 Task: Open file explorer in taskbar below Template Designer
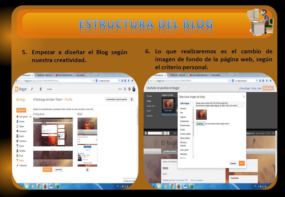[159, 186]
